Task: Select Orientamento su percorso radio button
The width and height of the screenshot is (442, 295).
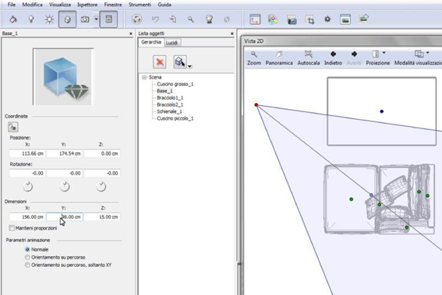Action: [27, 258]
